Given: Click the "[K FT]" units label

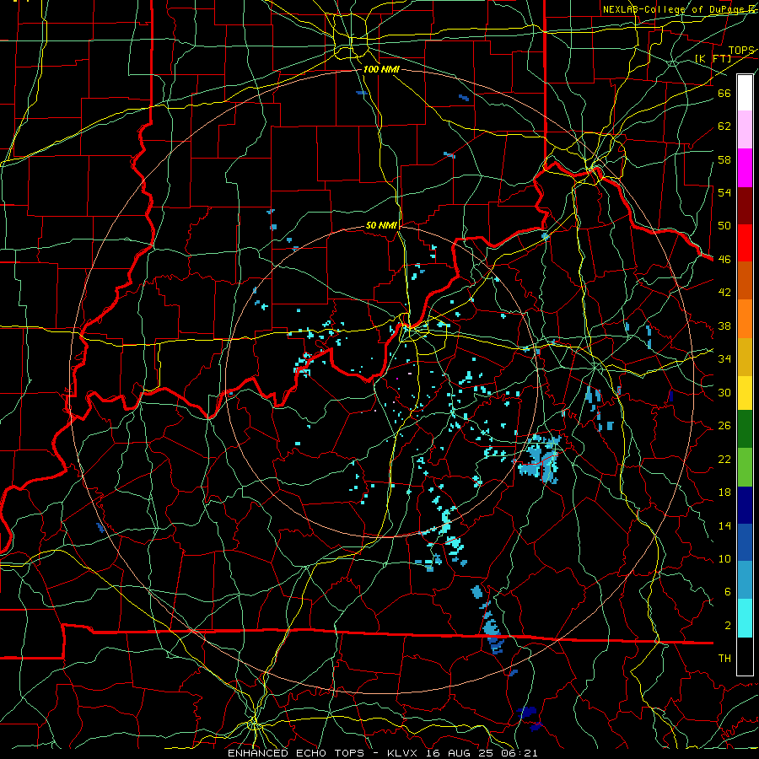Looking at the screenshot, I should [713, 58].
